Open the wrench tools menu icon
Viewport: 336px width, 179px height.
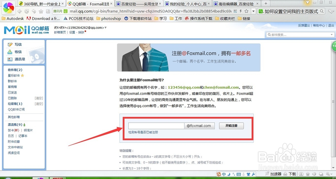[x=330, y=11]
